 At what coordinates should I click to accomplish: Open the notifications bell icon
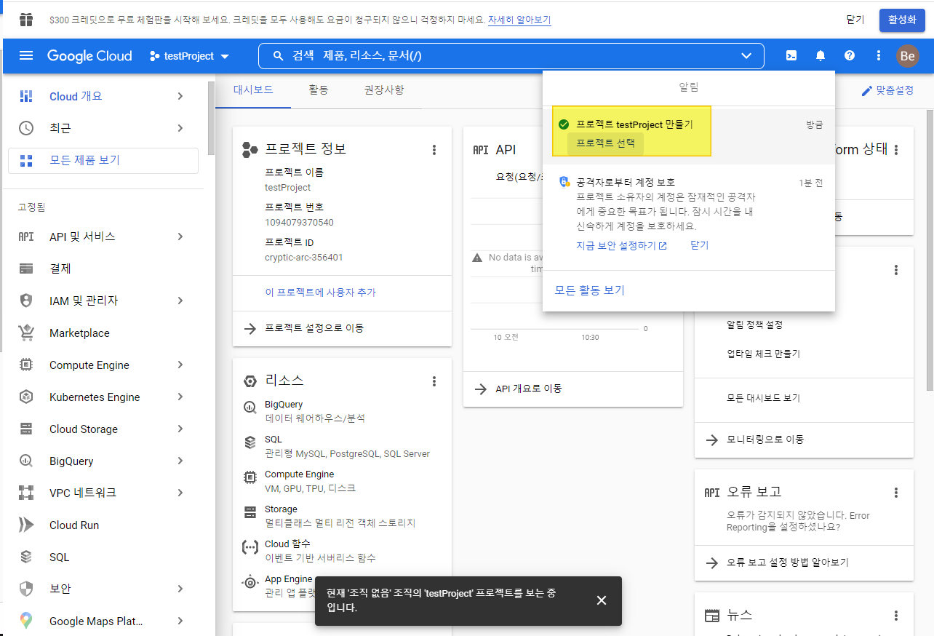pyautogui.click(x=821, y=56)
